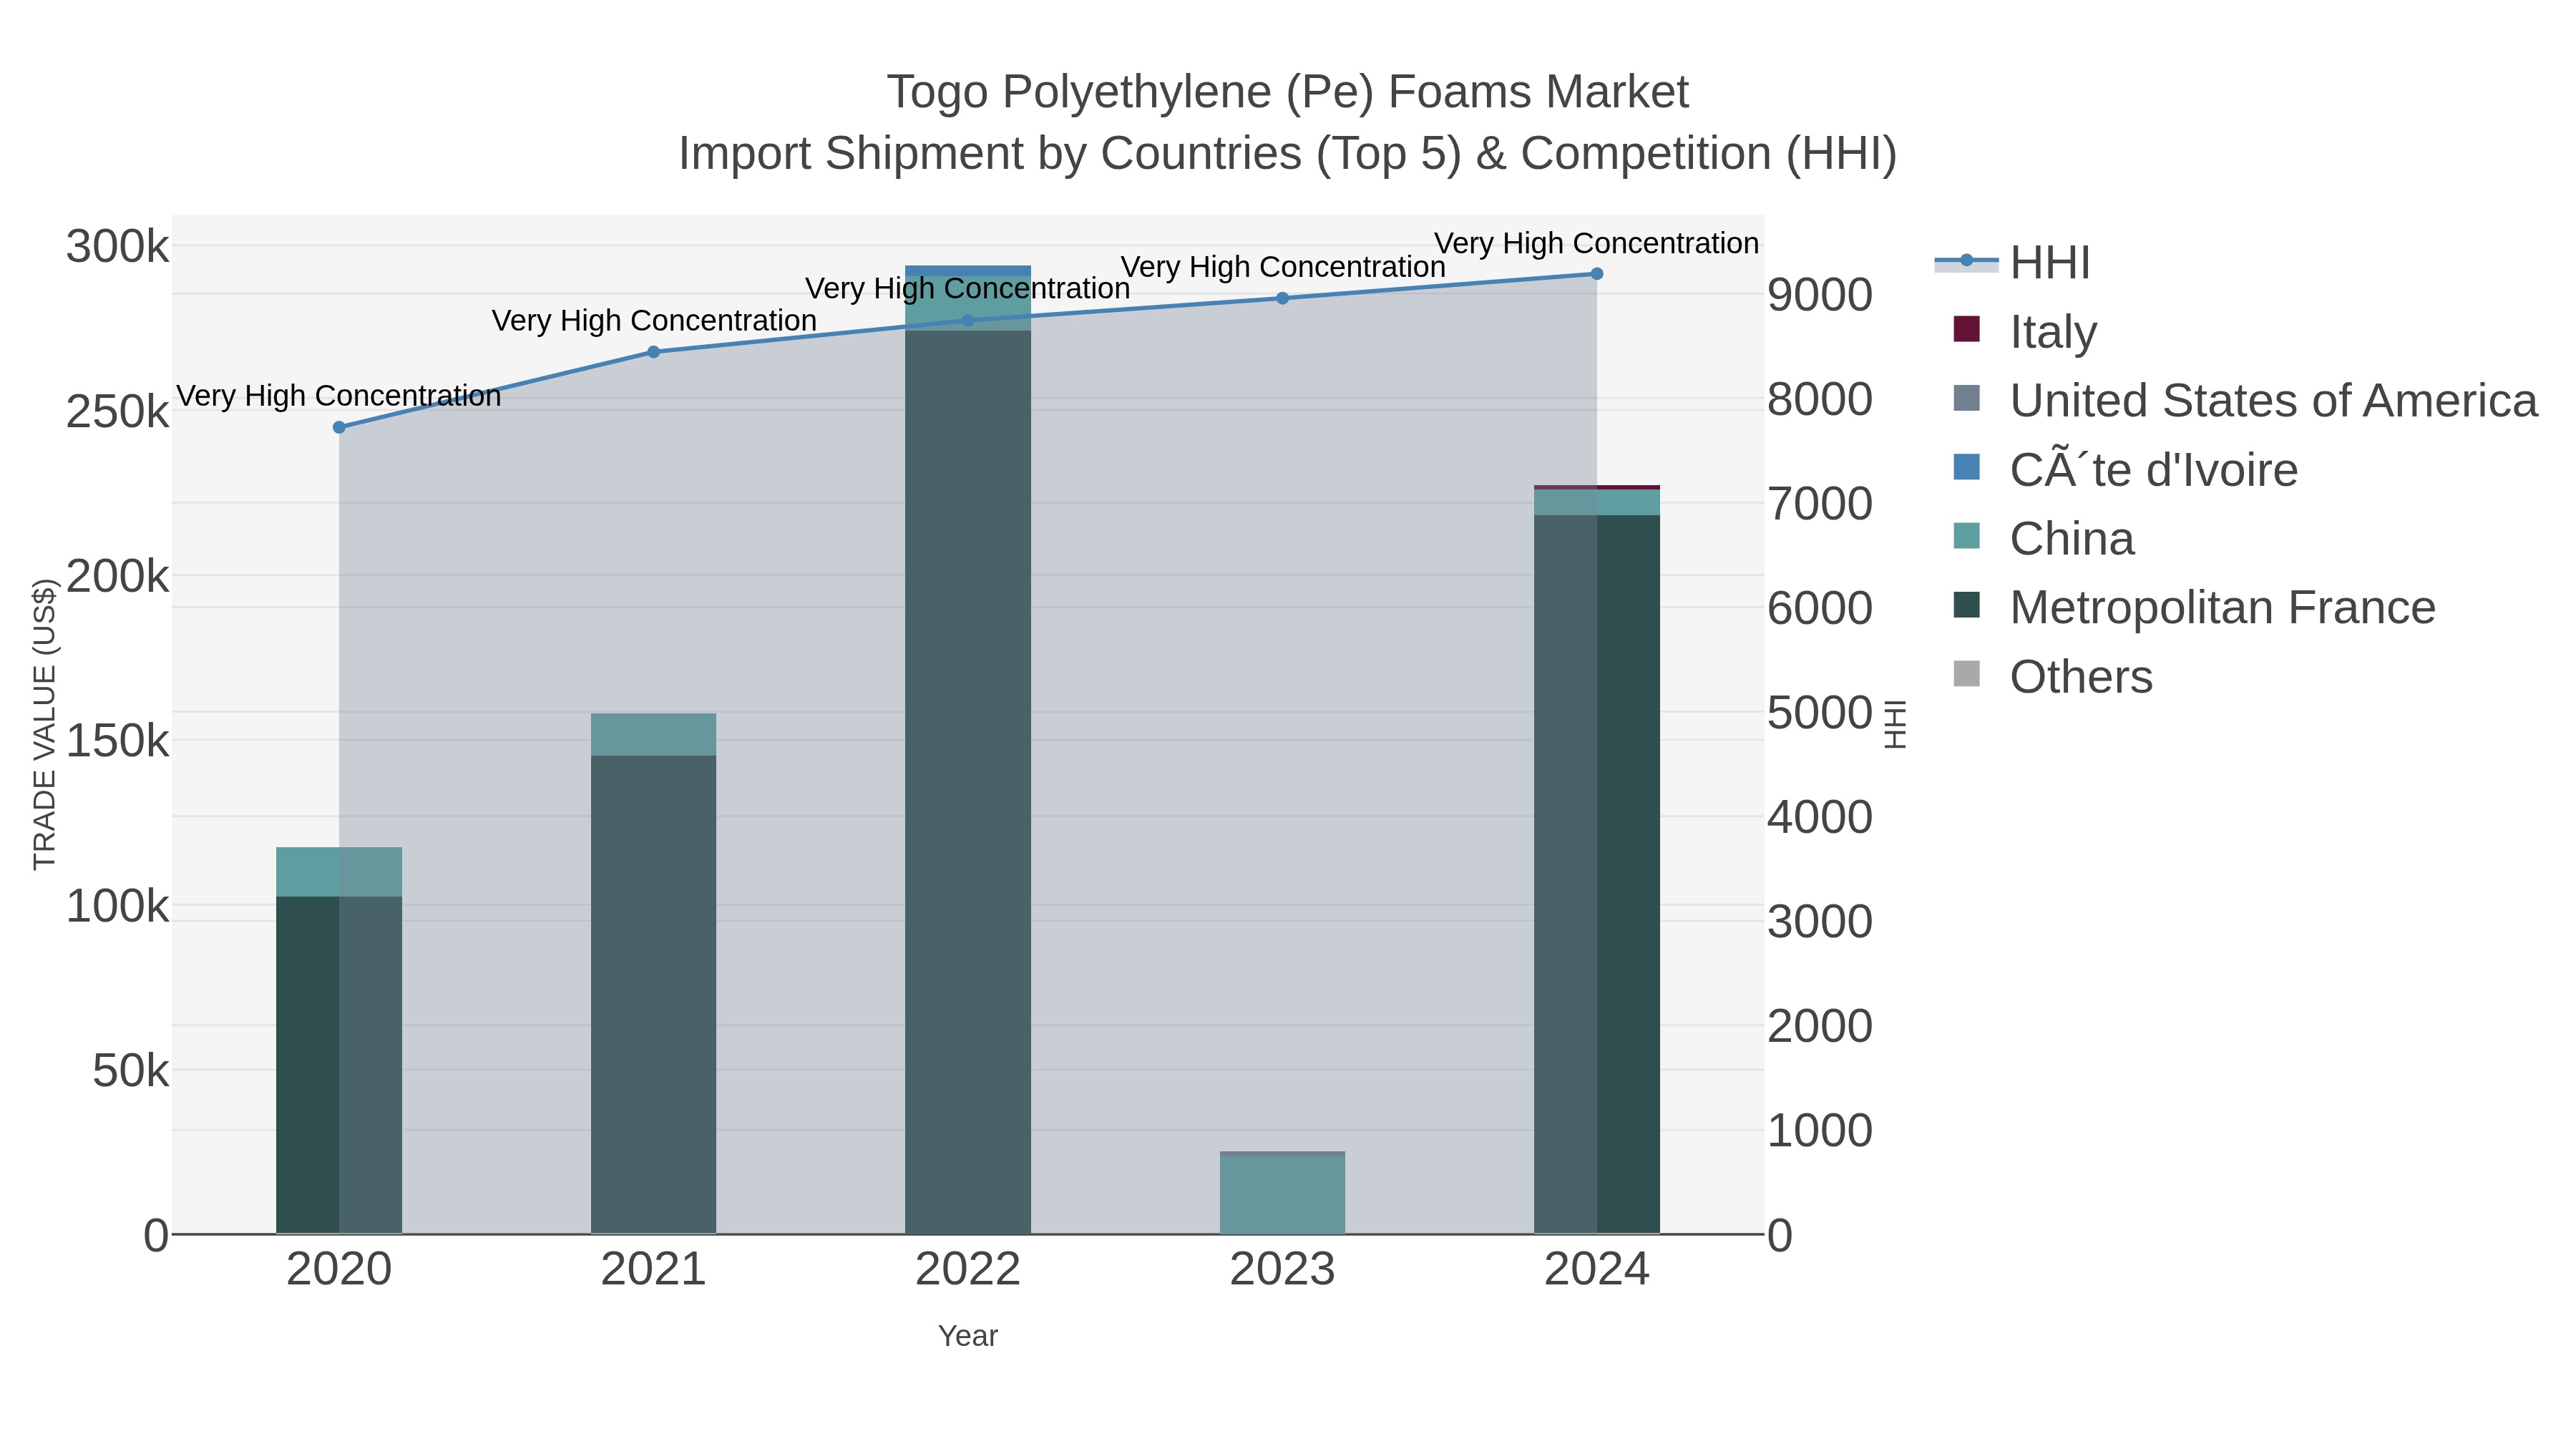Click the 5000 HHI axis tick label
The height and width of the screenshot is (1449, 2576).
pyautogui.click(x=1820, y=713)
